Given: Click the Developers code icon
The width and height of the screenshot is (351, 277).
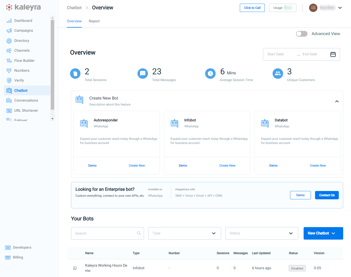Looking at the screenshot, I should 8,248.
